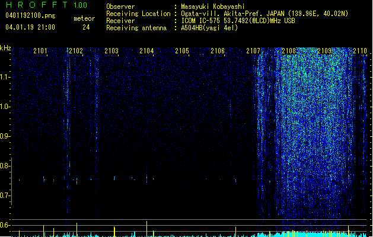Click the 'meteor' label
The image size is (373, 237).
84,18
